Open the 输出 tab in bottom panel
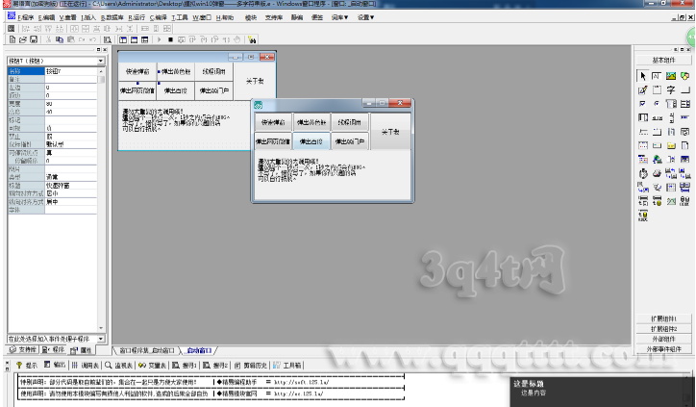The height and width of the screenshot is (407, 696). tap(55, 366)
